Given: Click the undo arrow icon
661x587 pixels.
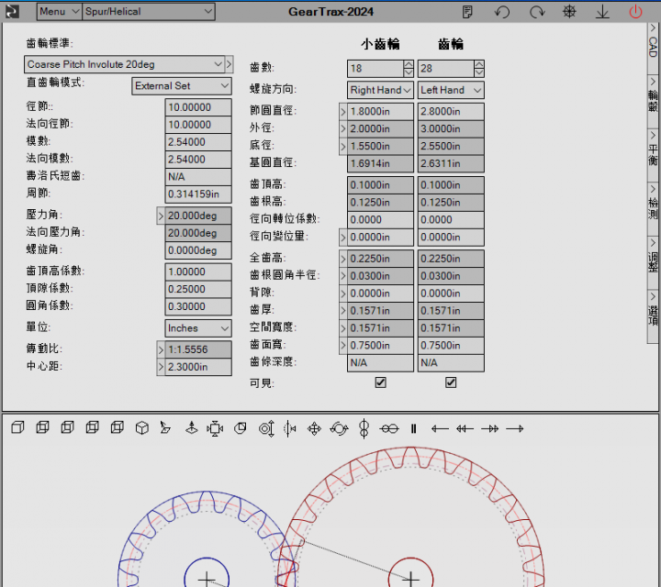Looking at the screenshot, I should (502, 12).
